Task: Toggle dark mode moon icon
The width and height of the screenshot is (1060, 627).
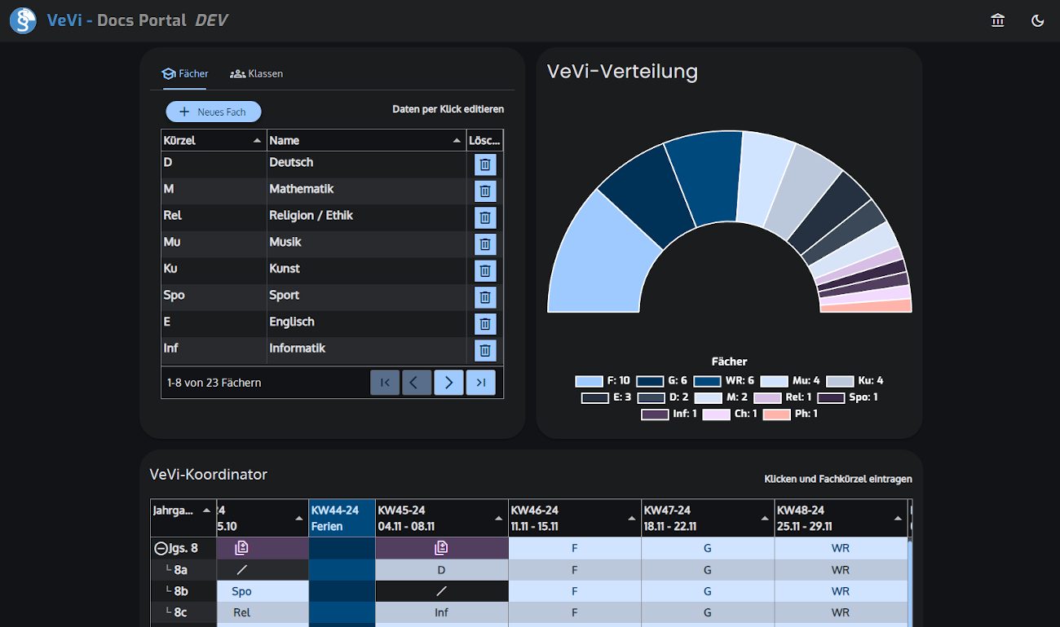Action: click(1037, 20)
